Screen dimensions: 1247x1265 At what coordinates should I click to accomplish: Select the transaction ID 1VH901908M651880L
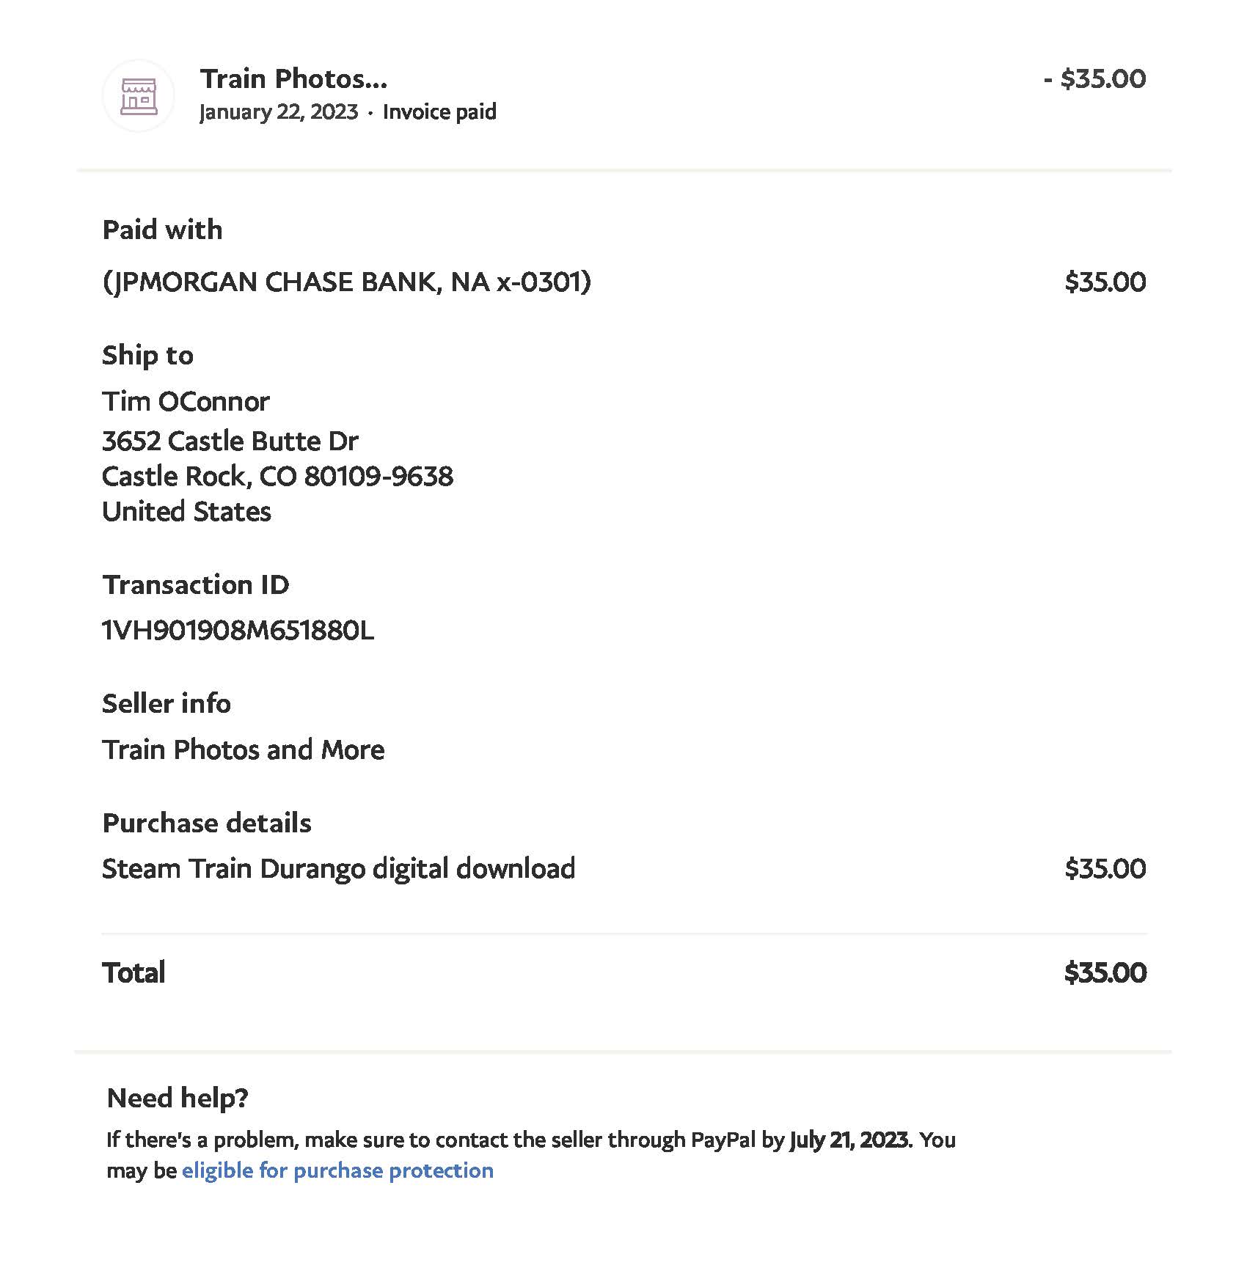tap(238, 630)
